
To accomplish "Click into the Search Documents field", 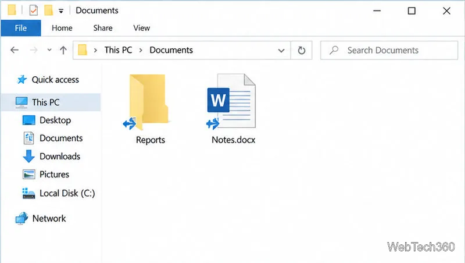I will point(389,50).
